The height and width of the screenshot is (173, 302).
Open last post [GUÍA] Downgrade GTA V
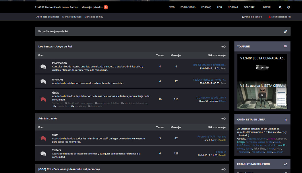(x=211, y=98)
